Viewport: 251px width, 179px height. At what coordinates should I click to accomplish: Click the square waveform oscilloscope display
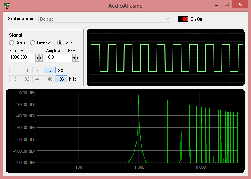pyautogui.click(x=166, y=57)
